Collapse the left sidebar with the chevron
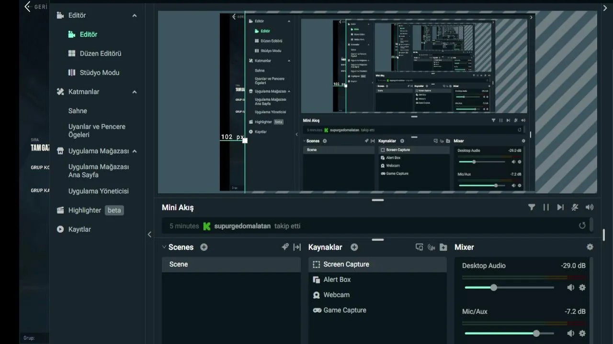Image resolution: width=613 pixels, height=344 pixels. point(149,234)
